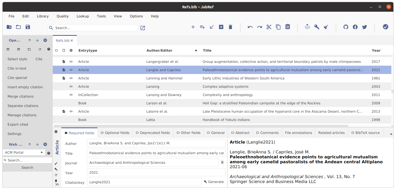Push entries to TeX editor icon
Screen dimensions: 396x190
(x=307, y=27)
